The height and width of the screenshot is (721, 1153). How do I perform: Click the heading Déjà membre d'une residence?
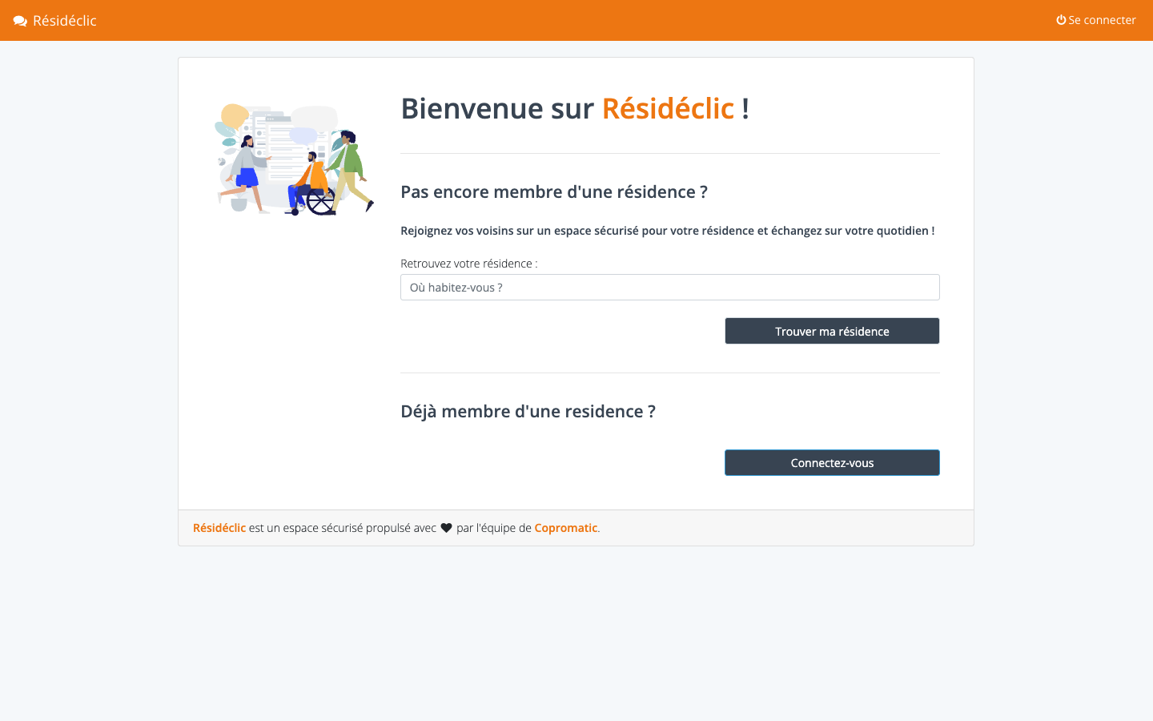(x=528, y=411)
